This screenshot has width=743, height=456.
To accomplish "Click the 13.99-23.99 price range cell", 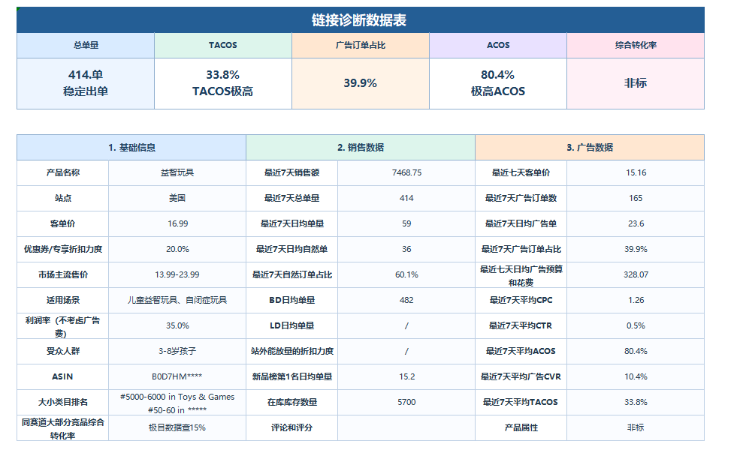I will pos(177,274).
